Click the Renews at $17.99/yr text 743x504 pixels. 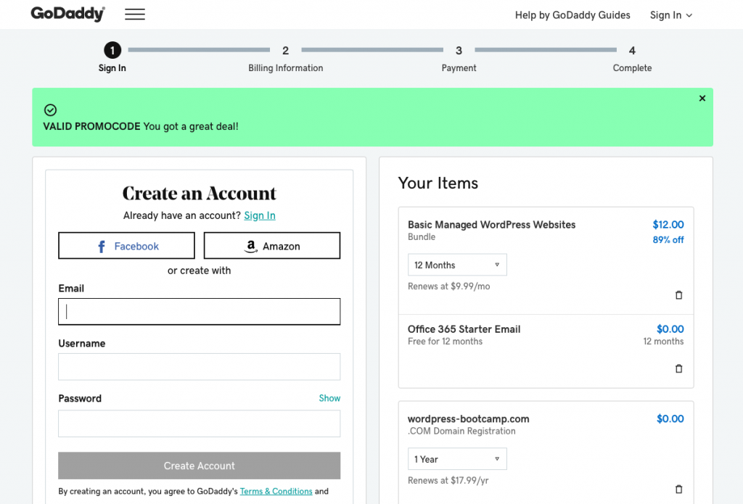pyautogui.click(x=448, y=480)
